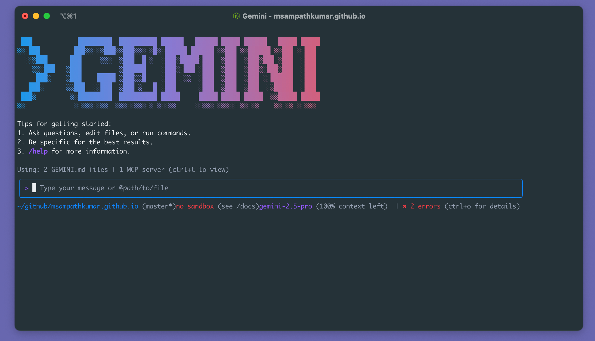Click the "1 MCP server" status text

[x=142, y=170]
